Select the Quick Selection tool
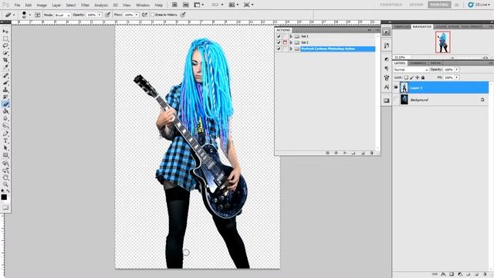 point(5,53)
